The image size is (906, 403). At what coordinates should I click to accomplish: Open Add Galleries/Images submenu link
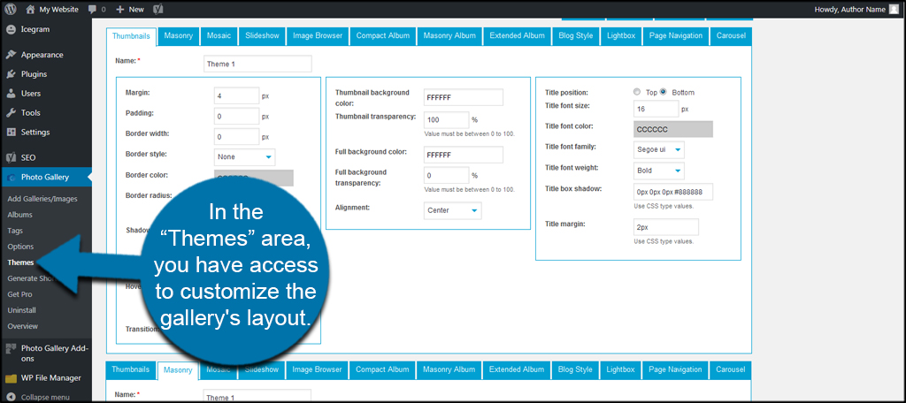pyautogui.click(x=42, y=199)
